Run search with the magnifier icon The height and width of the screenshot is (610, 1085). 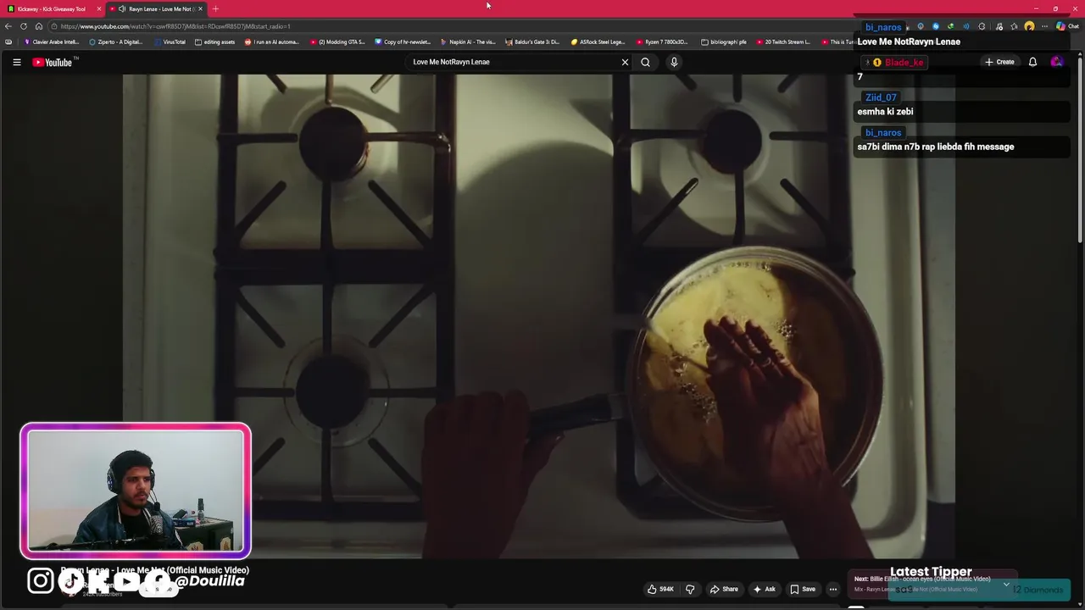[645, 62]
